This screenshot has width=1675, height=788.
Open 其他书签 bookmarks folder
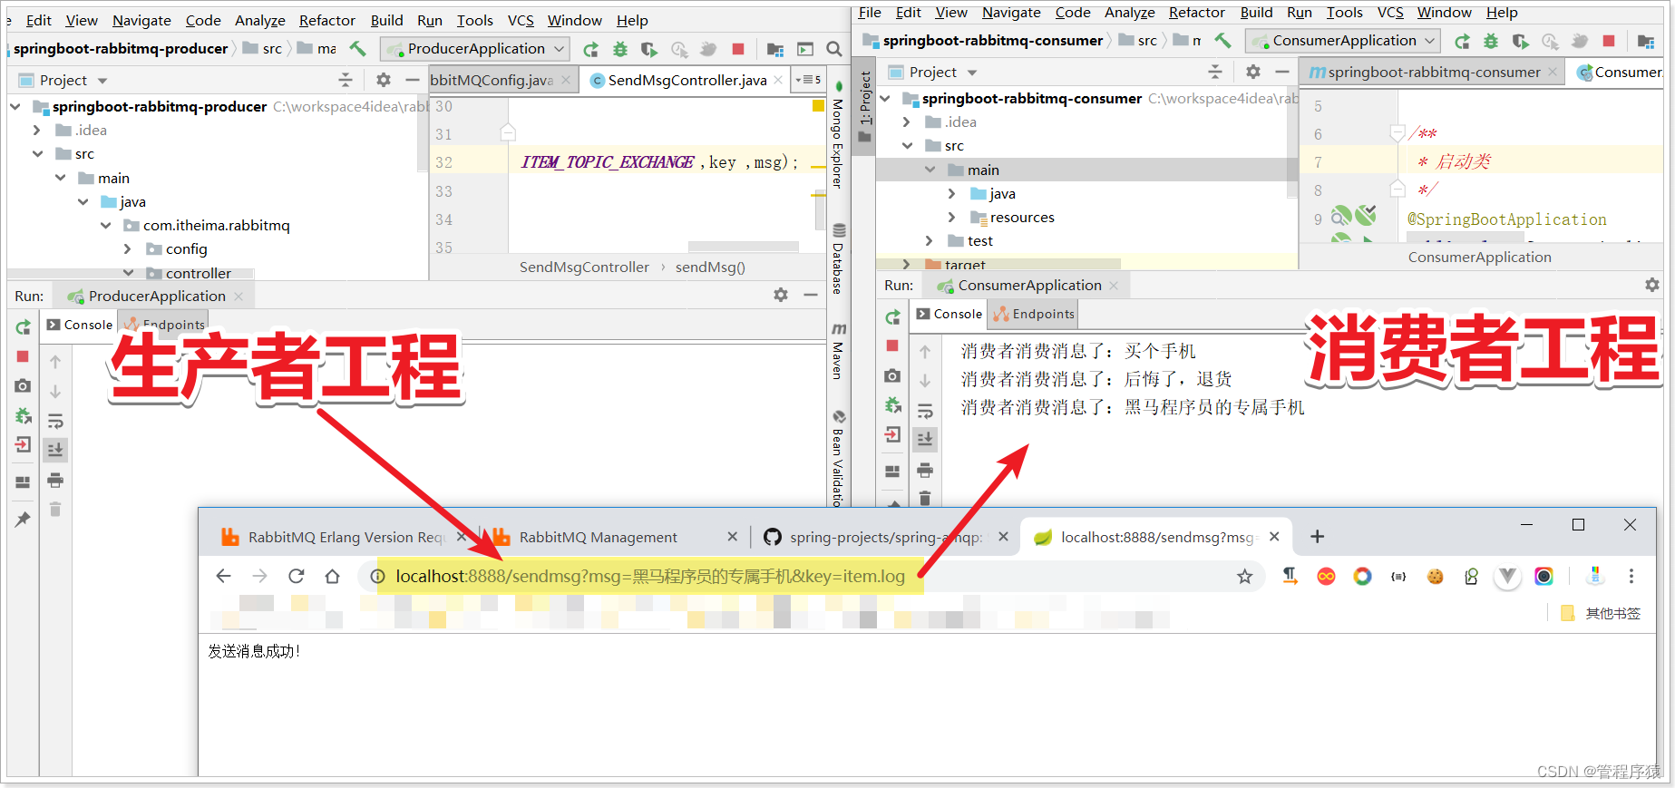pos(1602,613)
